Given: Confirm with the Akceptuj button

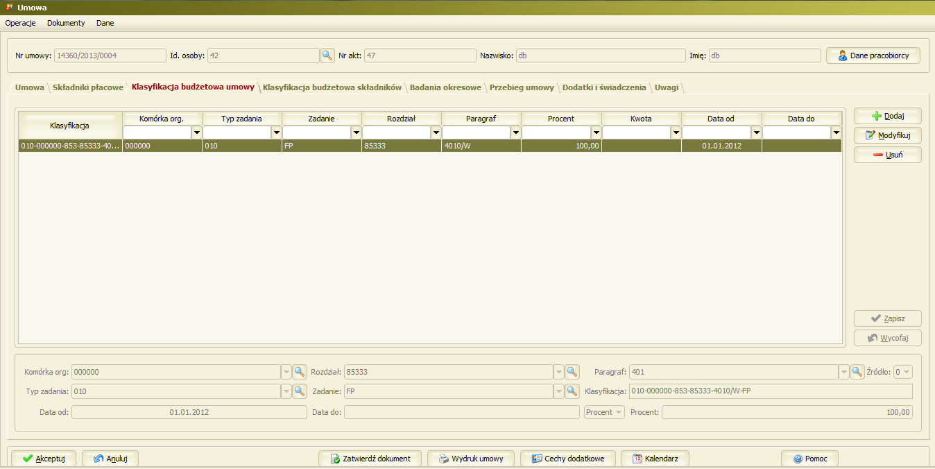Looking at the screenshot, I should tap(43, 459).
